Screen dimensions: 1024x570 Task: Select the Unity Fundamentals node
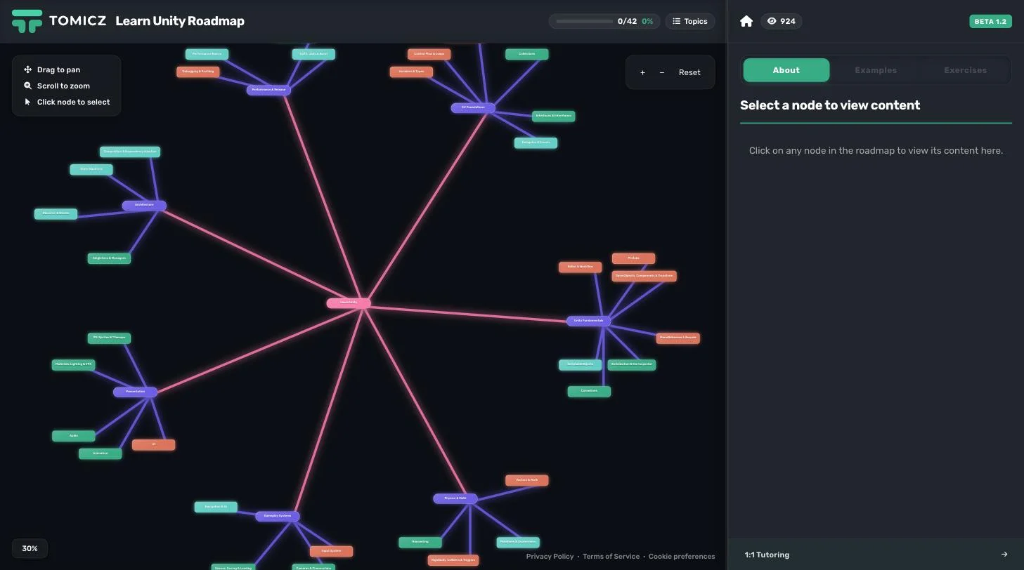coord(588,321)
